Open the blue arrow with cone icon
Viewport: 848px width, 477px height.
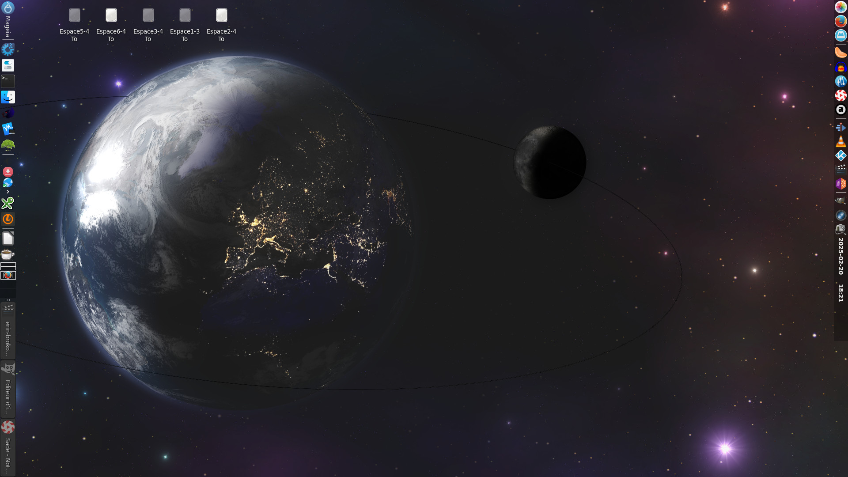pos(840,127)
